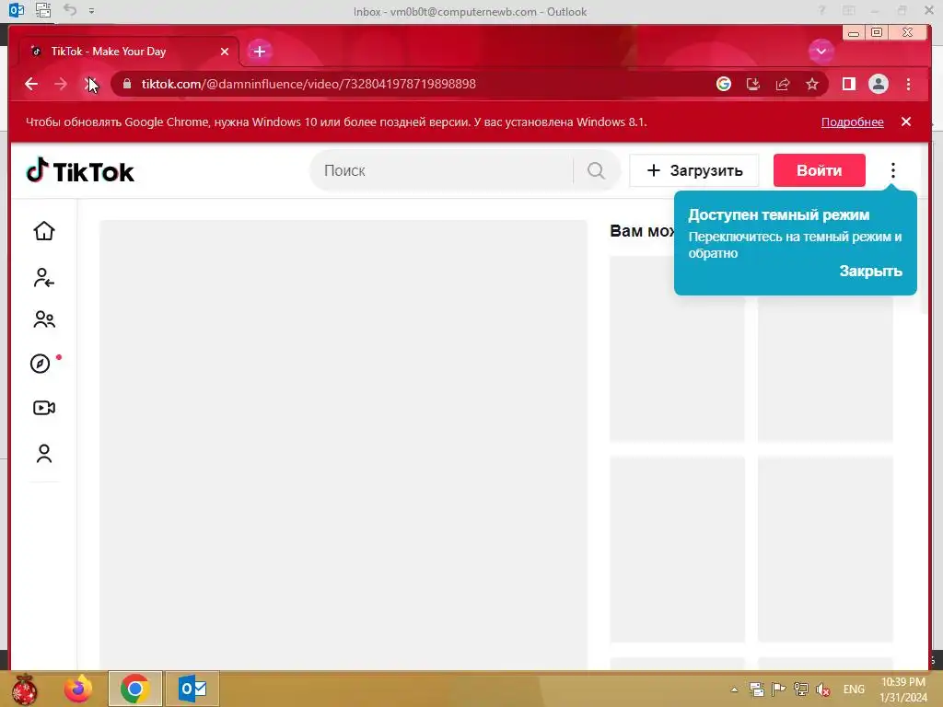
Task: Open Action Center flag icon
Action: pos(778,690)
